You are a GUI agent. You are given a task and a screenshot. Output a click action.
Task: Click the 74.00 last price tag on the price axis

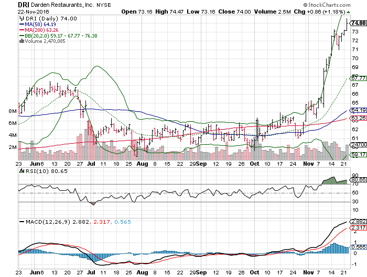point(358,23)
